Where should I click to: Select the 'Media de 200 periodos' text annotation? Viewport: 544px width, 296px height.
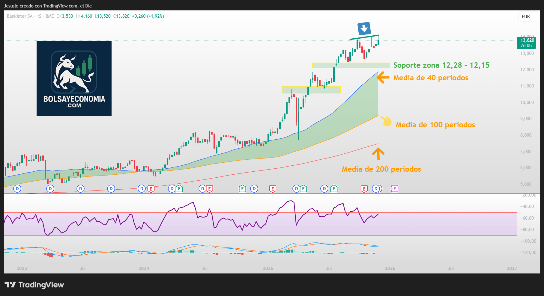tap(381, 169)
